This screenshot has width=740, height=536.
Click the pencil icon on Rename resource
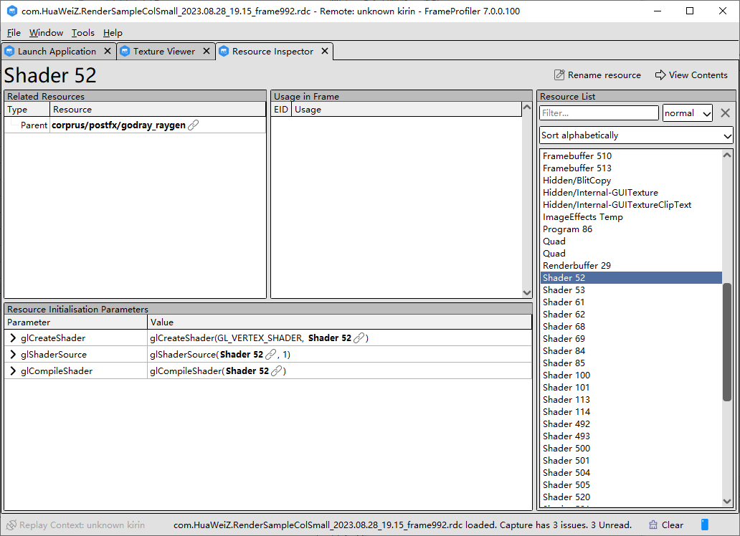(x=558, y=75)
